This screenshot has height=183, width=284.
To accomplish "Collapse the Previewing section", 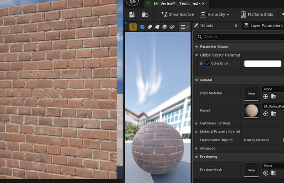I will (x=197, y=157).
